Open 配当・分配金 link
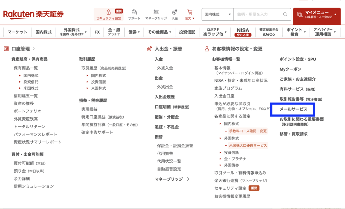Screen dimensions: 345x209 tap(166, 117)
